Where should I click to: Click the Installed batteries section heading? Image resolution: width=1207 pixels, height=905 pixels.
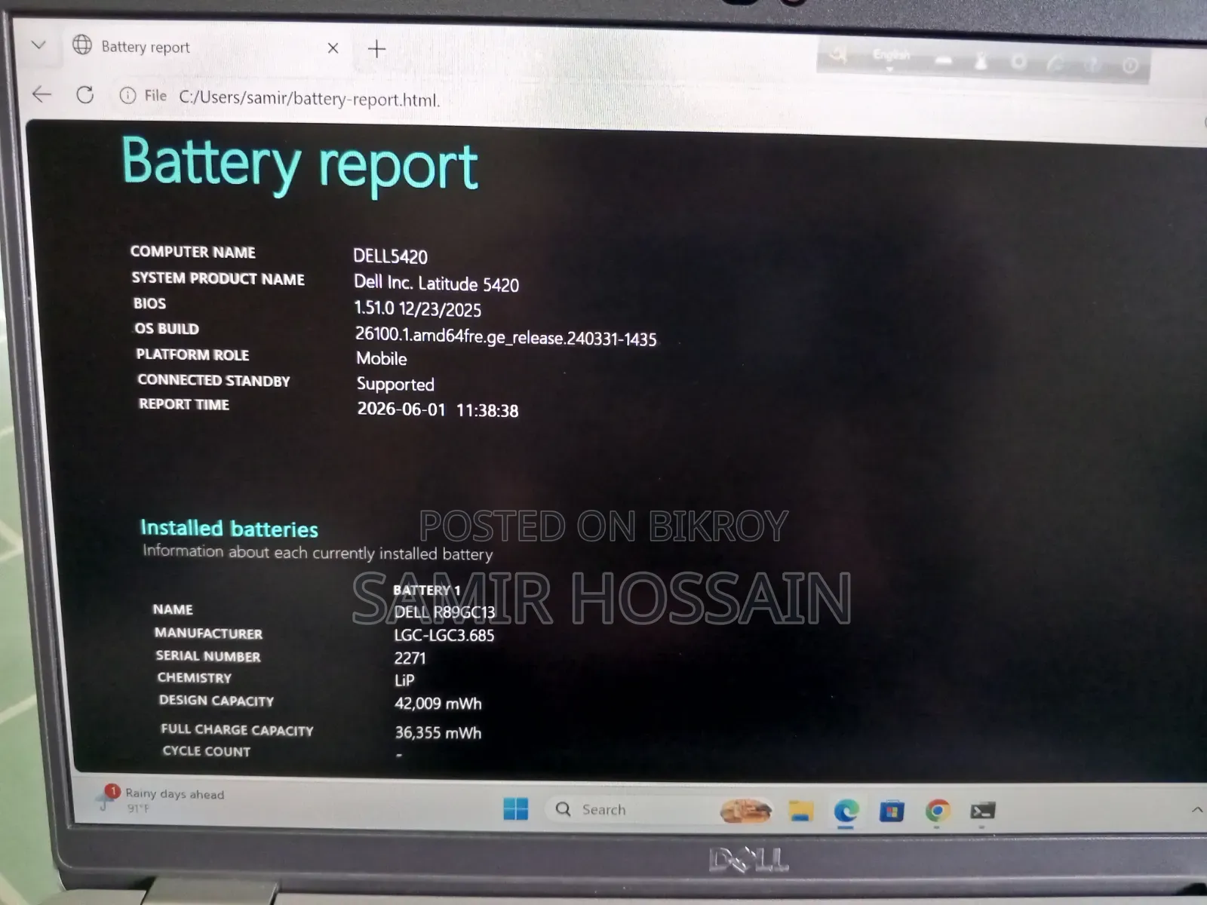(x=229, y=529)
